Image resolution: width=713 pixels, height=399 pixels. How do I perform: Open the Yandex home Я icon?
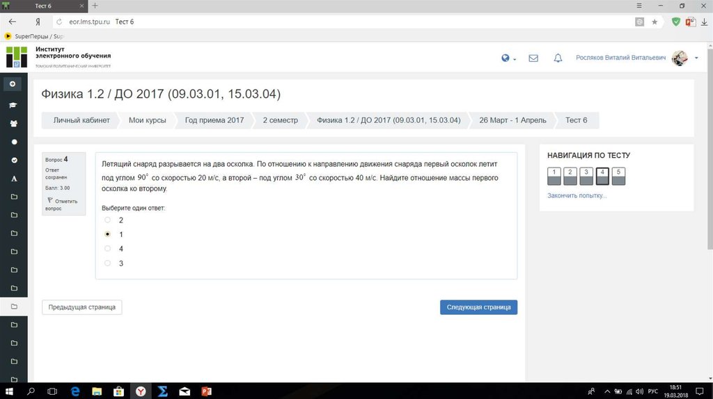pyautogui.click(x=38, y=22)
